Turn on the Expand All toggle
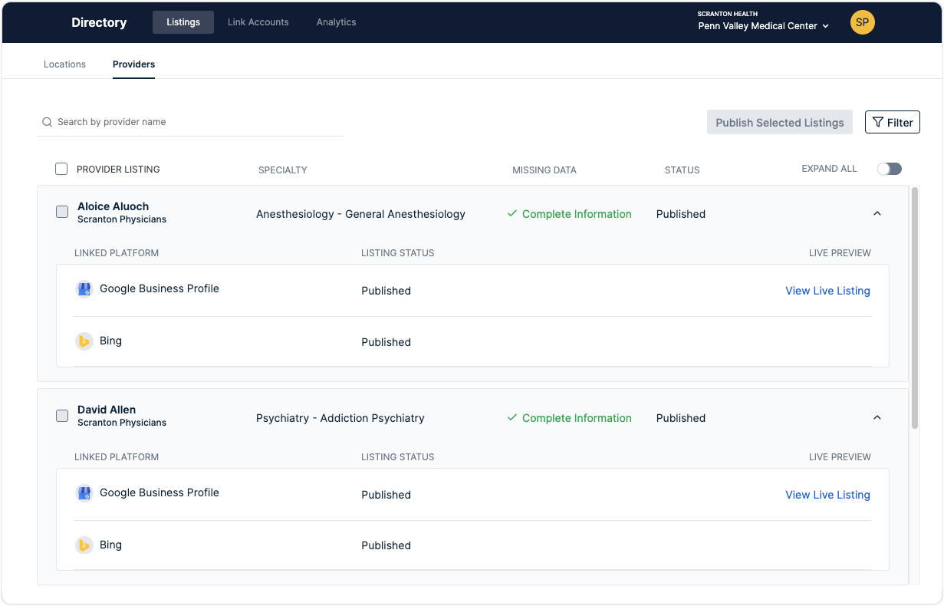 coord(890,169)
